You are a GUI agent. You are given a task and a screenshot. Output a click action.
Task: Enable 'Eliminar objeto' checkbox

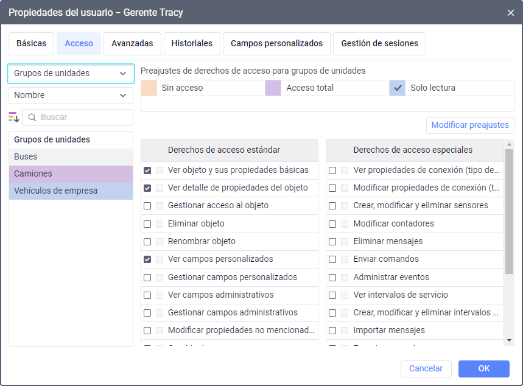(x=147, y=224)
